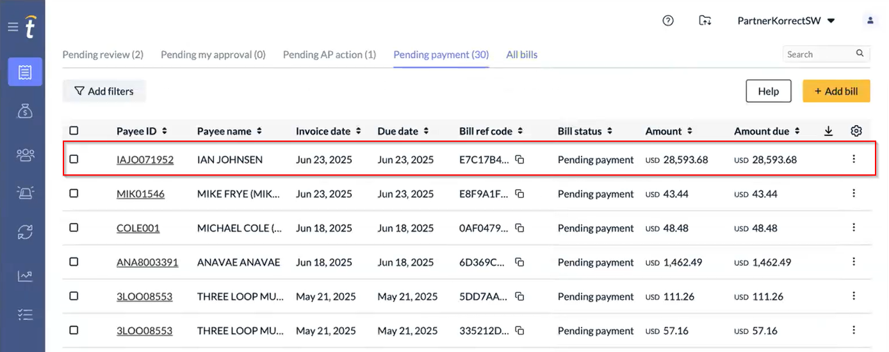Click the sync arrows sidebar icon
This screenshot has height=352, width=889.
point(25,233)
